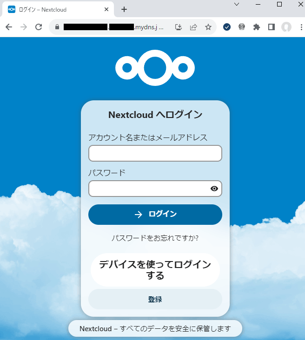
Task: Click the Nextcloud logo
Action: pyautogui.click(x=155, y=68)
